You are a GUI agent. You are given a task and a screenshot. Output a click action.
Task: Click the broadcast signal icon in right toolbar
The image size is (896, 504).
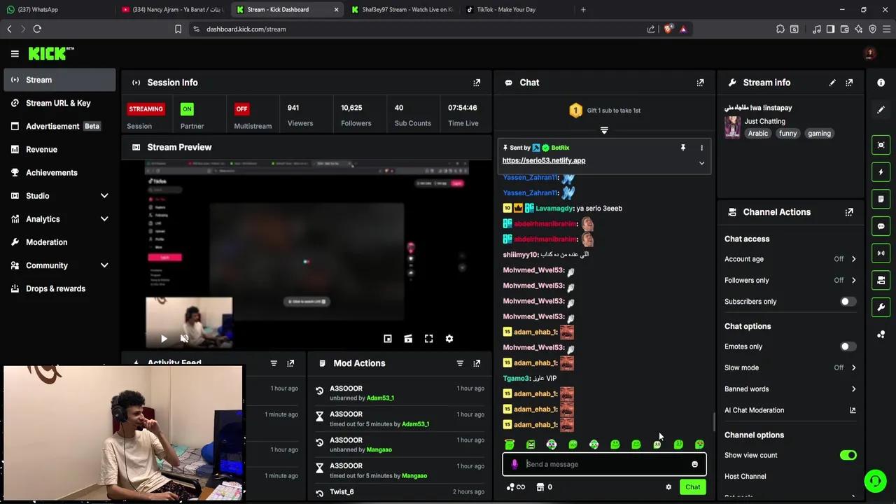(x=881, y=253)
